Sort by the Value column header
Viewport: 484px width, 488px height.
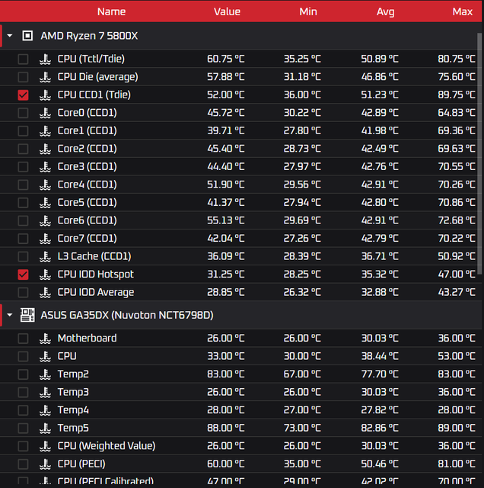[227, 11]
